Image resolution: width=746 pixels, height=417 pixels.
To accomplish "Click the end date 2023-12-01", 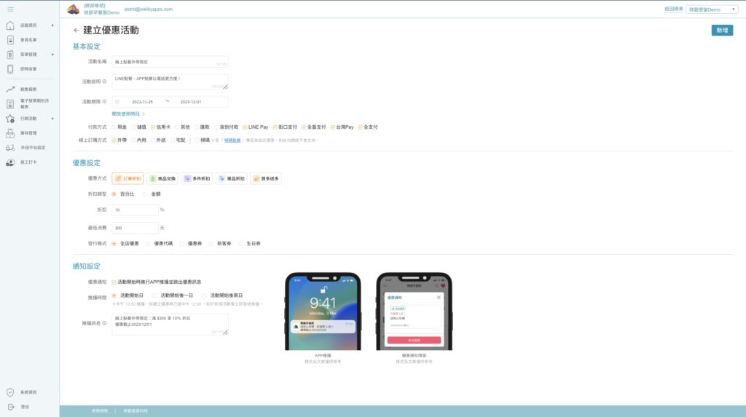I will pyautogui.click(x=190, y=102).
